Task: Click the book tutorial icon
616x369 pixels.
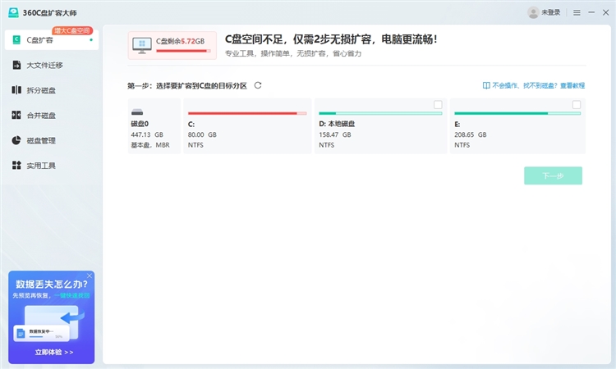Action: [x=486, y=85]
